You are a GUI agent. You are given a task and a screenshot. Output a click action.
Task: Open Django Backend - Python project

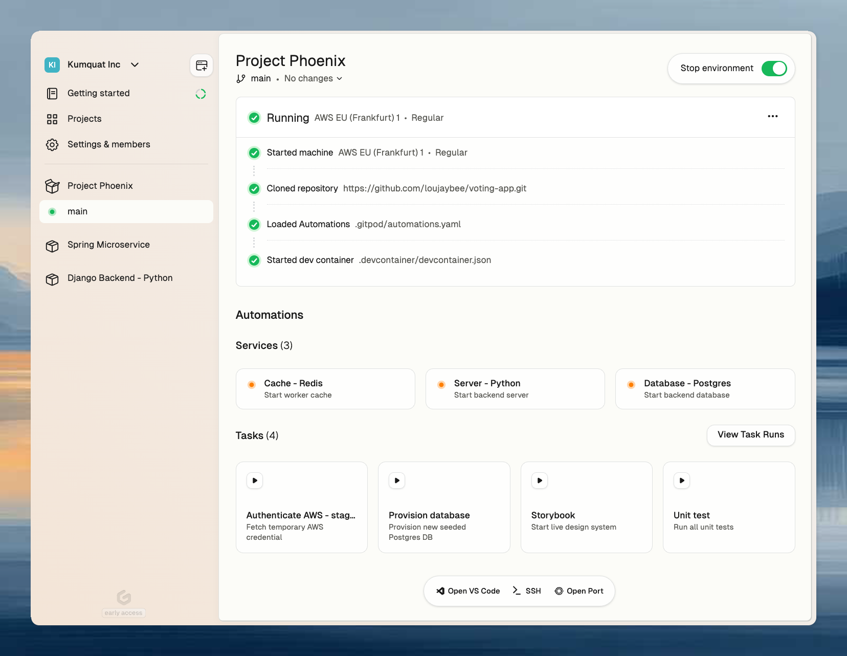(120, 278)
